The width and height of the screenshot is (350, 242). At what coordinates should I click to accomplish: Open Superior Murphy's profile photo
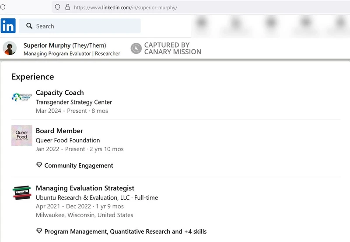(10, 48)
